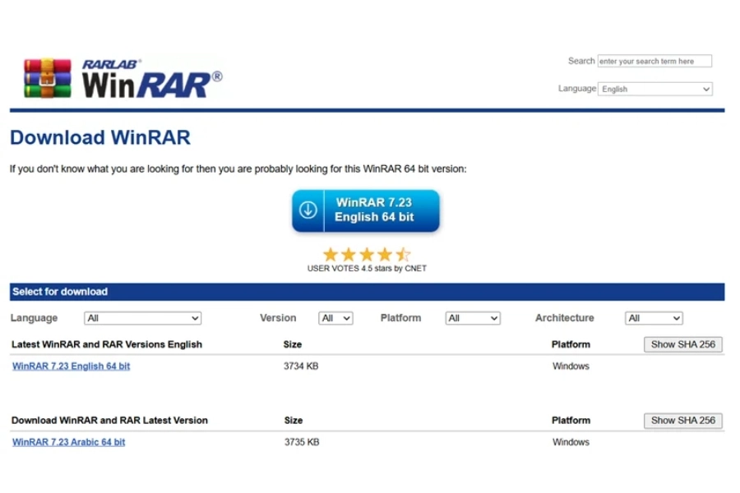
Task: Click the '3734 KB' size value
Action: tap(301, 366)
